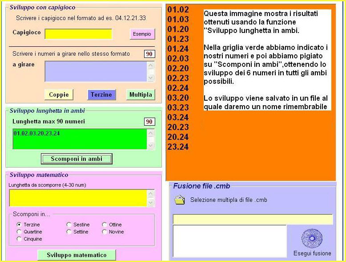Viewport: 346px width, 262px height.
Task: Click the result ambo 01.02
Action: (x=178, y=9)
